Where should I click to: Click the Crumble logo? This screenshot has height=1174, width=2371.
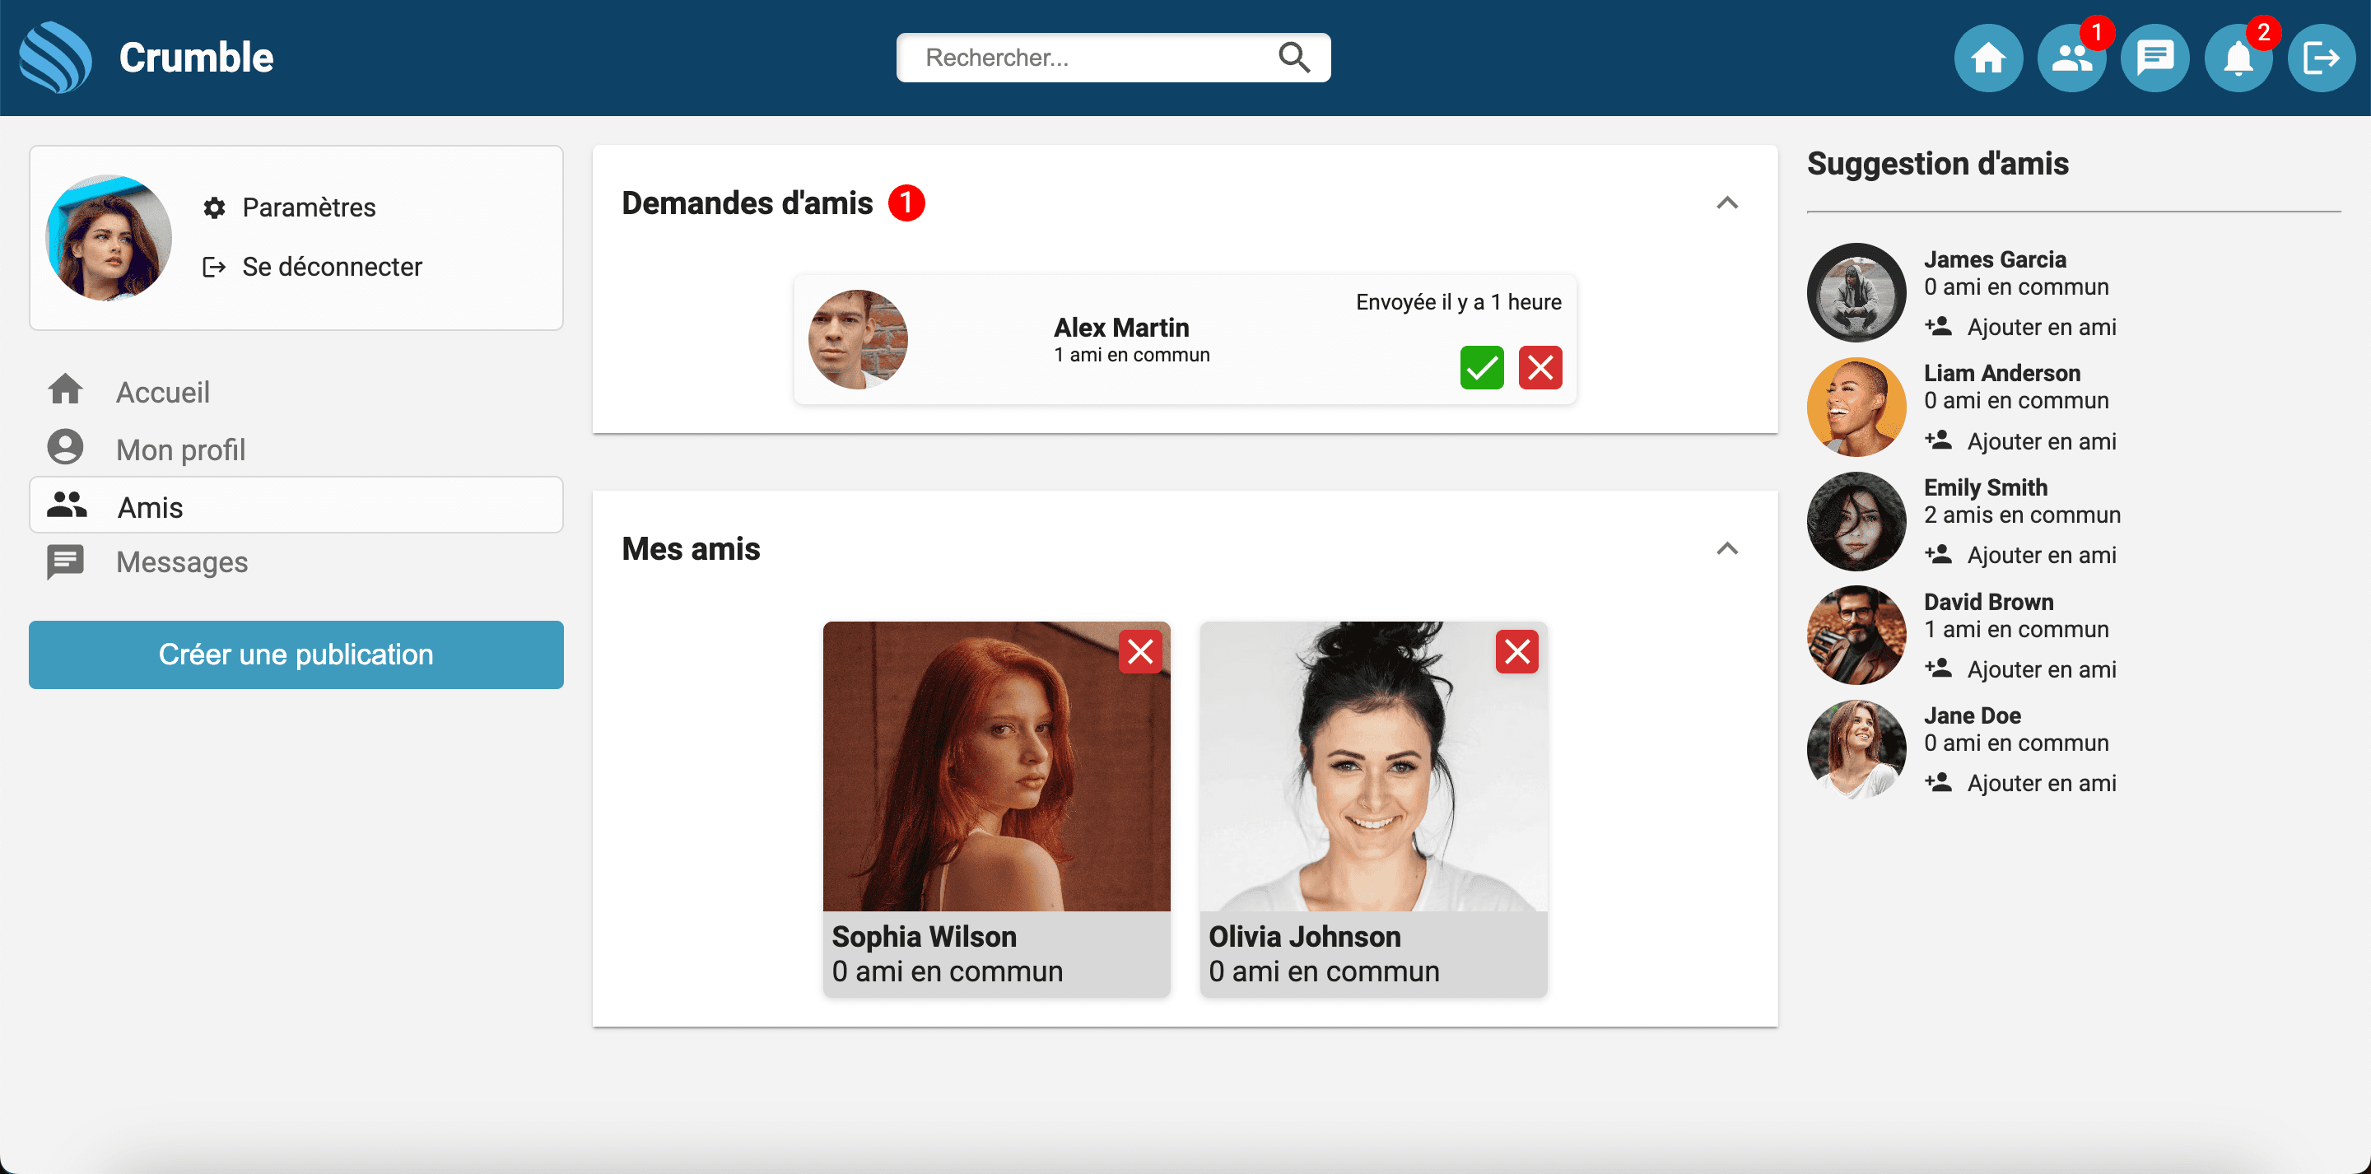click(x=147, y=57)
